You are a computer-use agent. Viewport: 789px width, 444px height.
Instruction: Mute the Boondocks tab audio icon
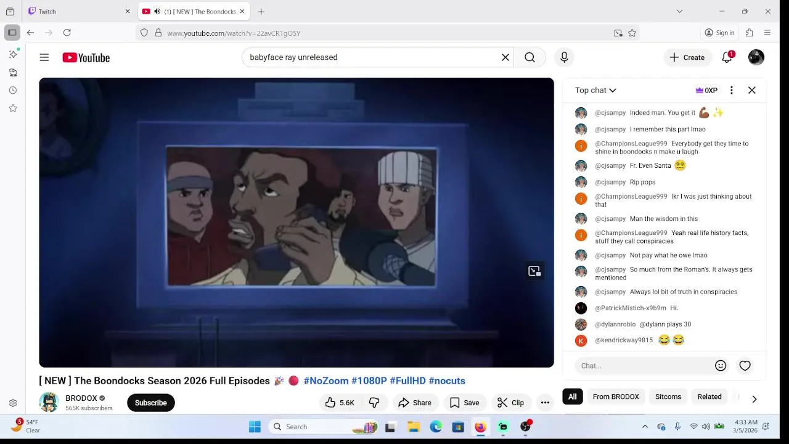coord(157,11)
